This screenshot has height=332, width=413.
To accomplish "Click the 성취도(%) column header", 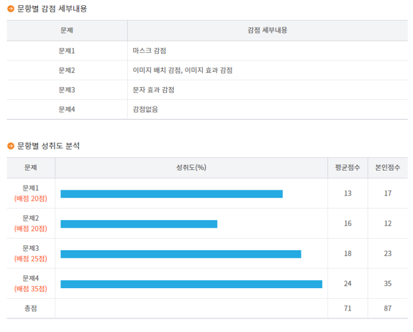I will click(191, 167).
